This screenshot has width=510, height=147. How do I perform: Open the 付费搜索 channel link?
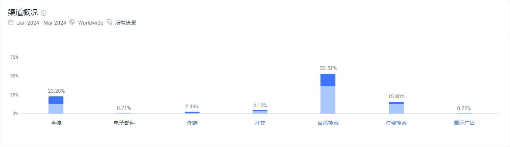tap(396, 123)
